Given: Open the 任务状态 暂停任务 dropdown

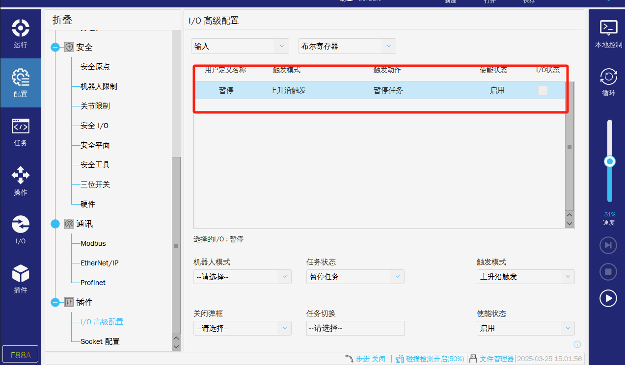Looking at the screenshot, I should [x=355, y=277].
